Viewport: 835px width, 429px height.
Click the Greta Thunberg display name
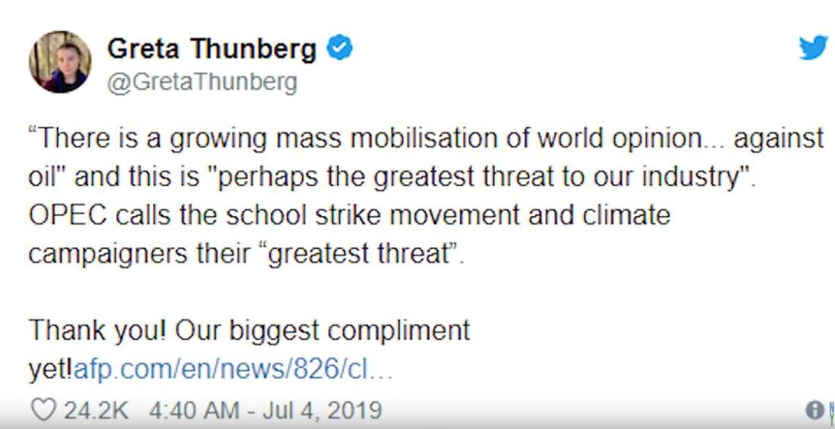[212, 49]
